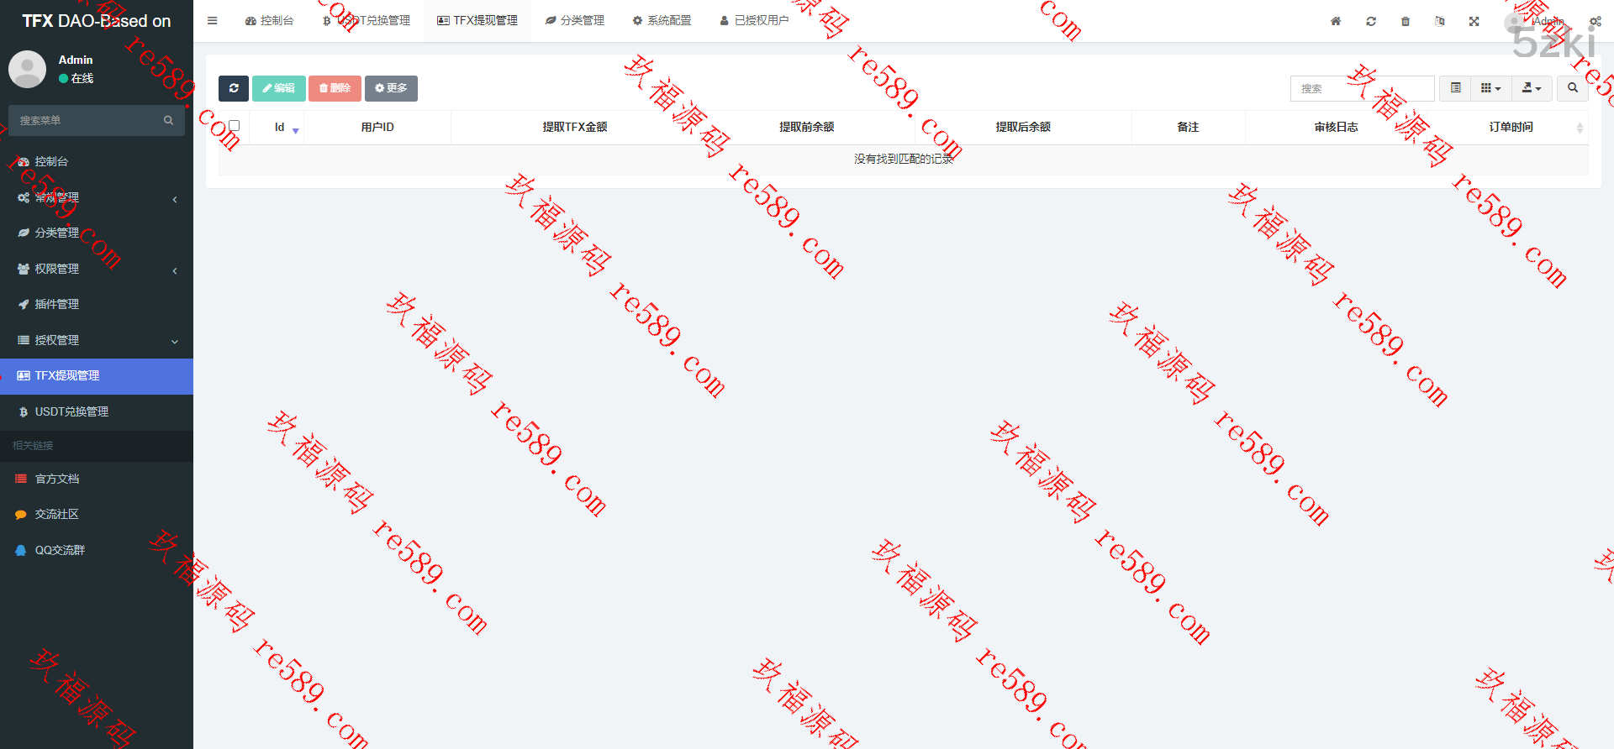Viewport: 1614px width, 749px height.
Task: Open the columns grid dropdown
Action: pyautogui.click(x=1490, y=88)
